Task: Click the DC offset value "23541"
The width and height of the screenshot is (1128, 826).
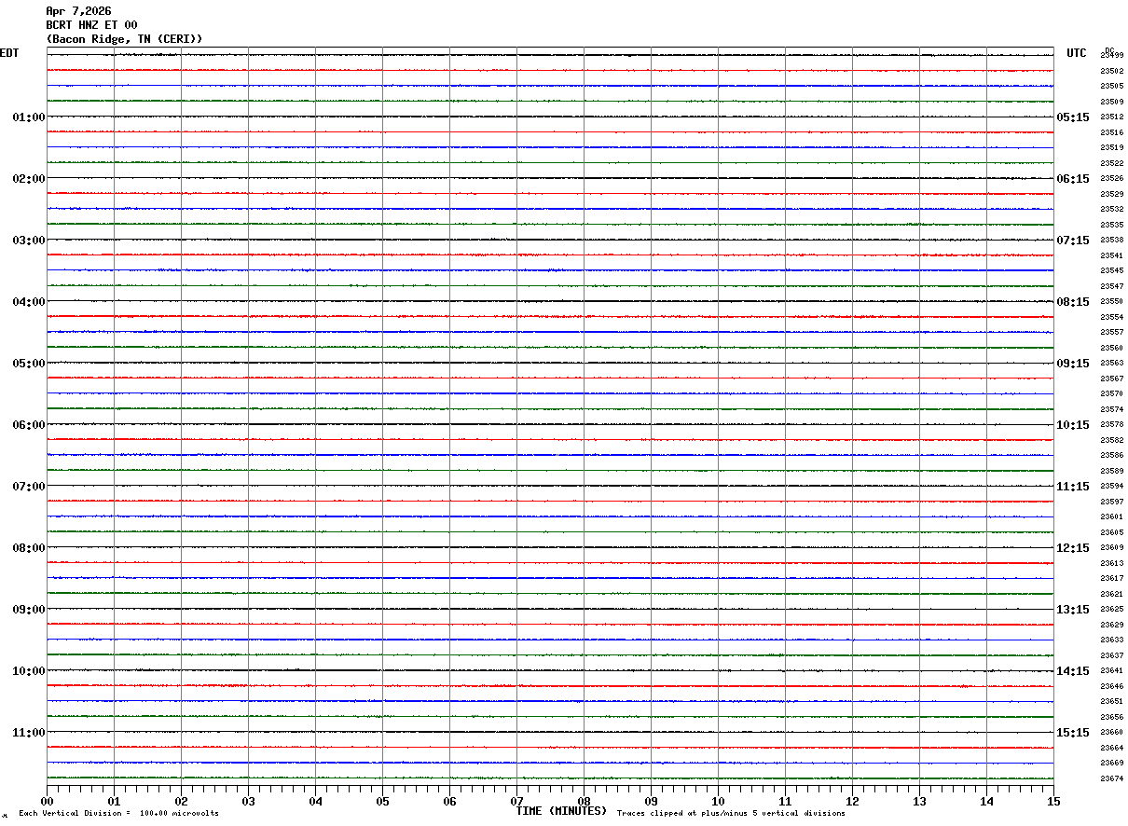Action: 1111,255
